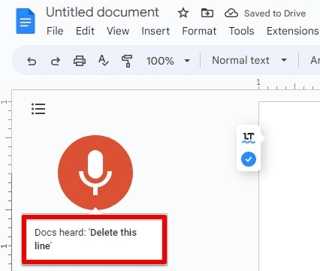Click the Google Docs home icon
This screenshot has height=271, width=320.
point(26,21)
